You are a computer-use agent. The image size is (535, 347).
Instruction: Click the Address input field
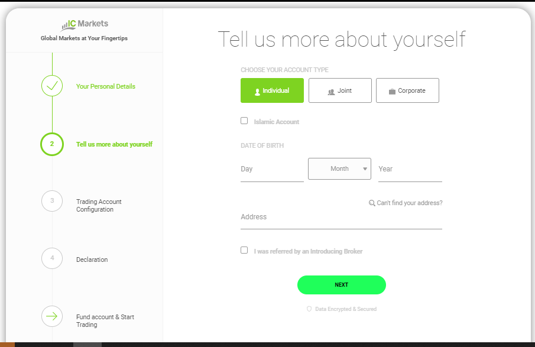(x=341, y=218)
